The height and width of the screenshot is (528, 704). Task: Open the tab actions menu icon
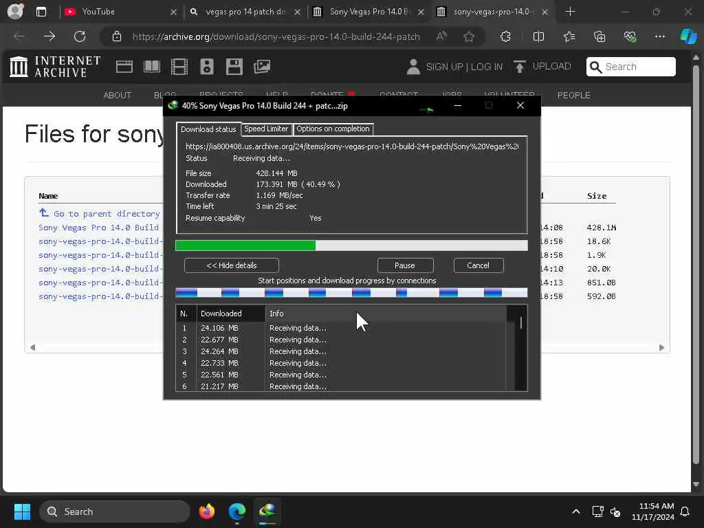[x=41, y=12]
